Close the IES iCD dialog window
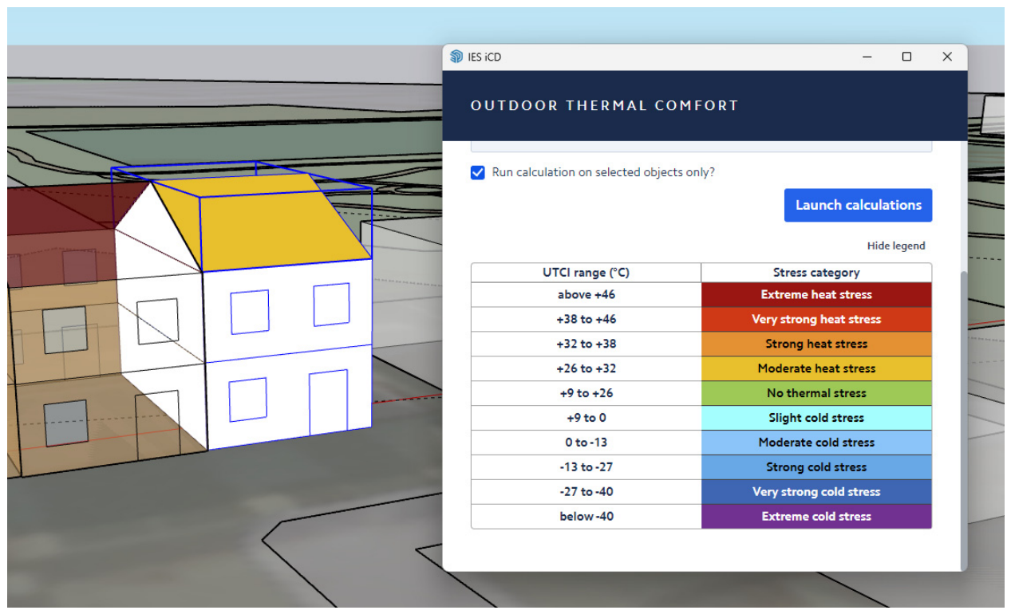This screenshot has width=1011, height=614. click(947, 57)
